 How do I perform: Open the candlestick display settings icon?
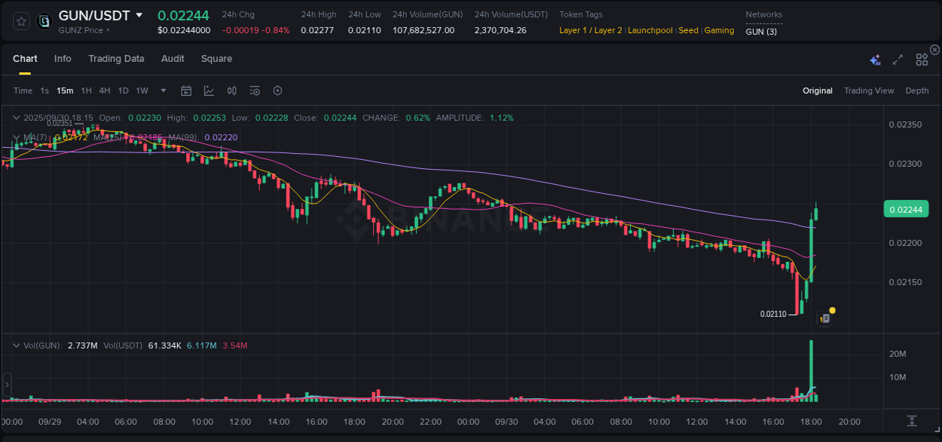click(x=231, y=91)
